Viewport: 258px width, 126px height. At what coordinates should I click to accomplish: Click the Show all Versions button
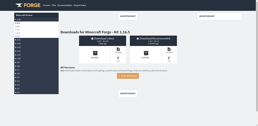click(x=128, y=76)
